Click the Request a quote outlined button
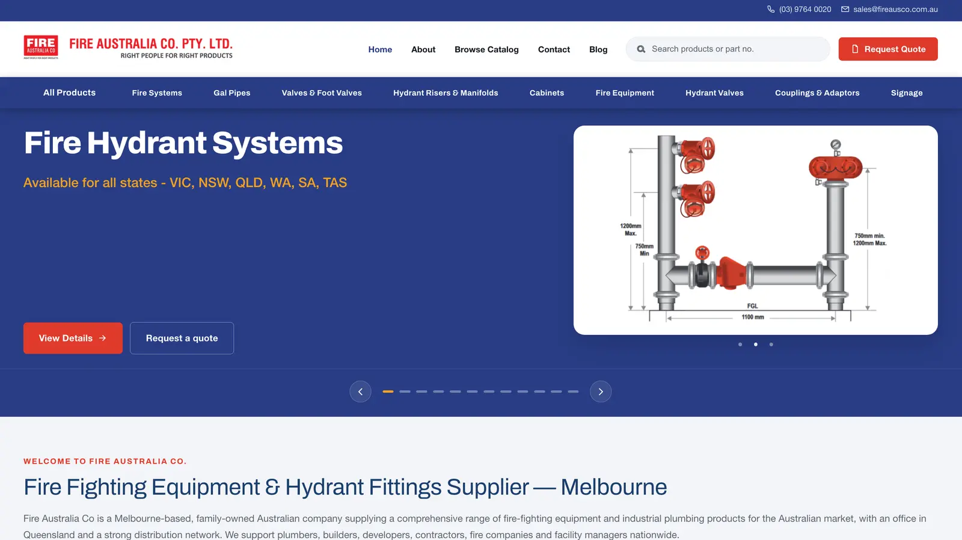This screenshot has height=540, width=962. click(x=182, y=338)
